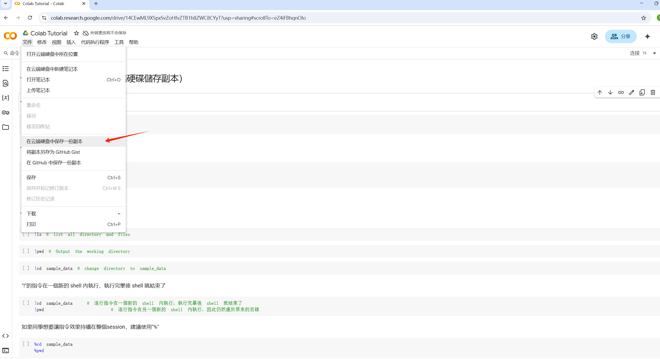Open the Files folder icon in sidebar

point(6,127)
